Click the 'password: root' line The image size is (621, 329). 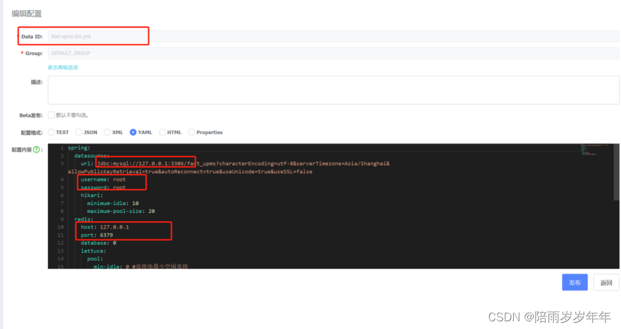click(103, 187)
